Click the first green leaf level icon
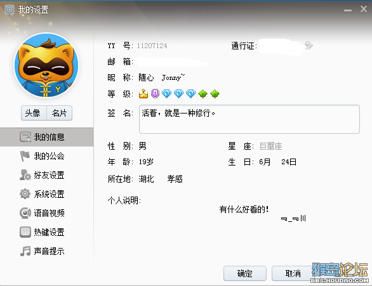Screen dimensions: 372x286 coord(203,94)
